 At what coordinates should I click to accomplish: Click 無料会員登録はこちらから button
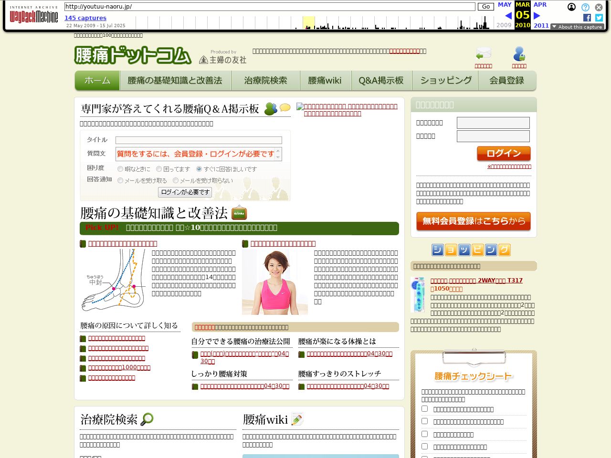coord(473,221)
